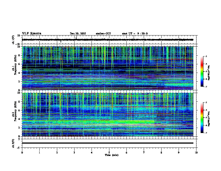
Task: Click the time axis tick label "7"
Action: click(x=144, y=153)
